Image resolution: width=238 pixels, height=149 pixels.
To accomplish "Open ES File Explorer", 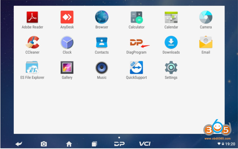I will (32, 67).
